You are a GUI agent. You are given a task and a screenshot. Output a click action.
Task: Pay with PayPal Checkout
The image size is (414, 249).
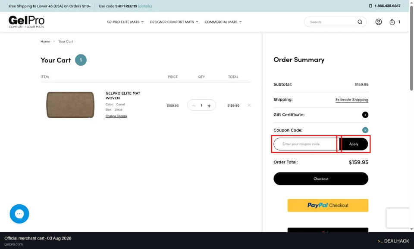328,205
